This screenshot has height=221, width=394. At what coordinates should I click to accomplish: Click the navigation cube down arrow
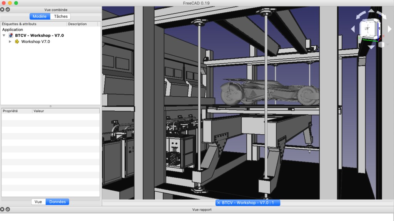coord(371,47)
